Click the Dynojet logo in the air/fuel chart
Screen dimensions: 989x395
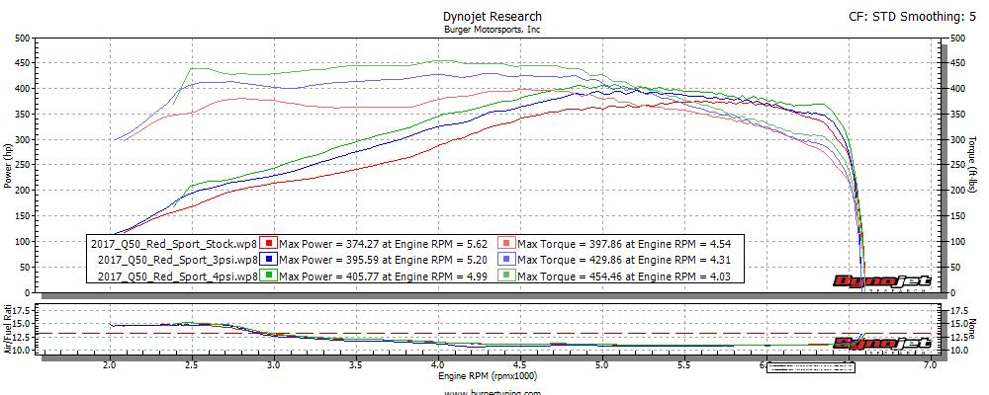pyautogui.click(x=882, y=343)
